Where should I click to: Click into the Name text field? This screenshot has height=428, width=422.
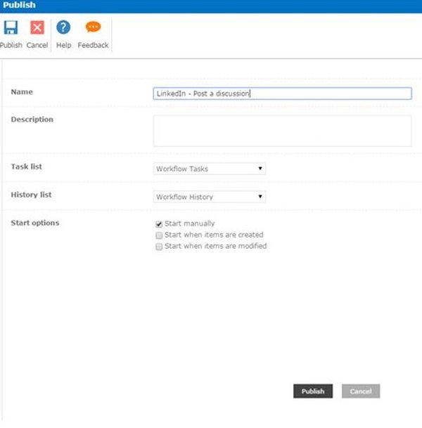point(281,93)
